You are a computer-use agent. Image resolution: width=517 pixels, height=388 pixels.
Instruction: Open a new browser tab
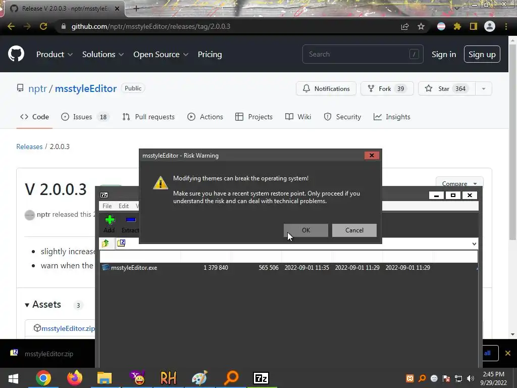(136, 9)
